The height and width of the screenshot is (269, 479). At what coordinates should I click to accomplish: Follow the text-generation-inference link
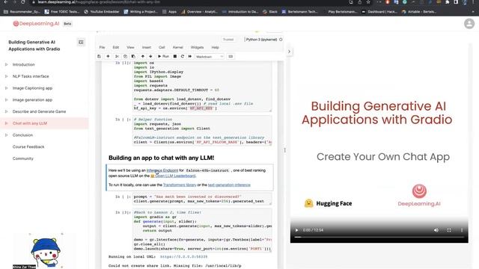(229, 185)
